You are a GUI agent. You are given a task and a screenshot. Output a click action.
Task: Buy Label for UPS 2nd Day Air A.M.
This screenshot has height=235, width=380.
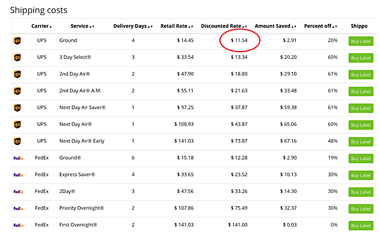(x=360, y=91)
